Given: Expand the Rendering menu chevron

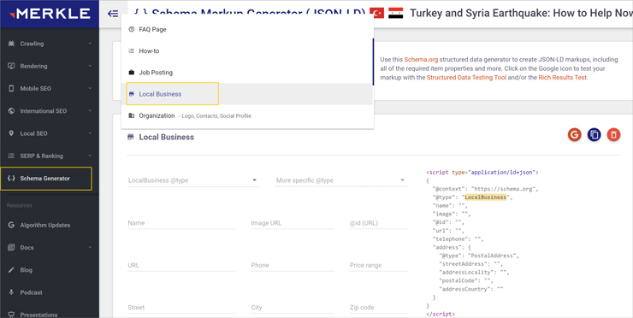Looking at the screenshot, I should (x=90, y=66).
